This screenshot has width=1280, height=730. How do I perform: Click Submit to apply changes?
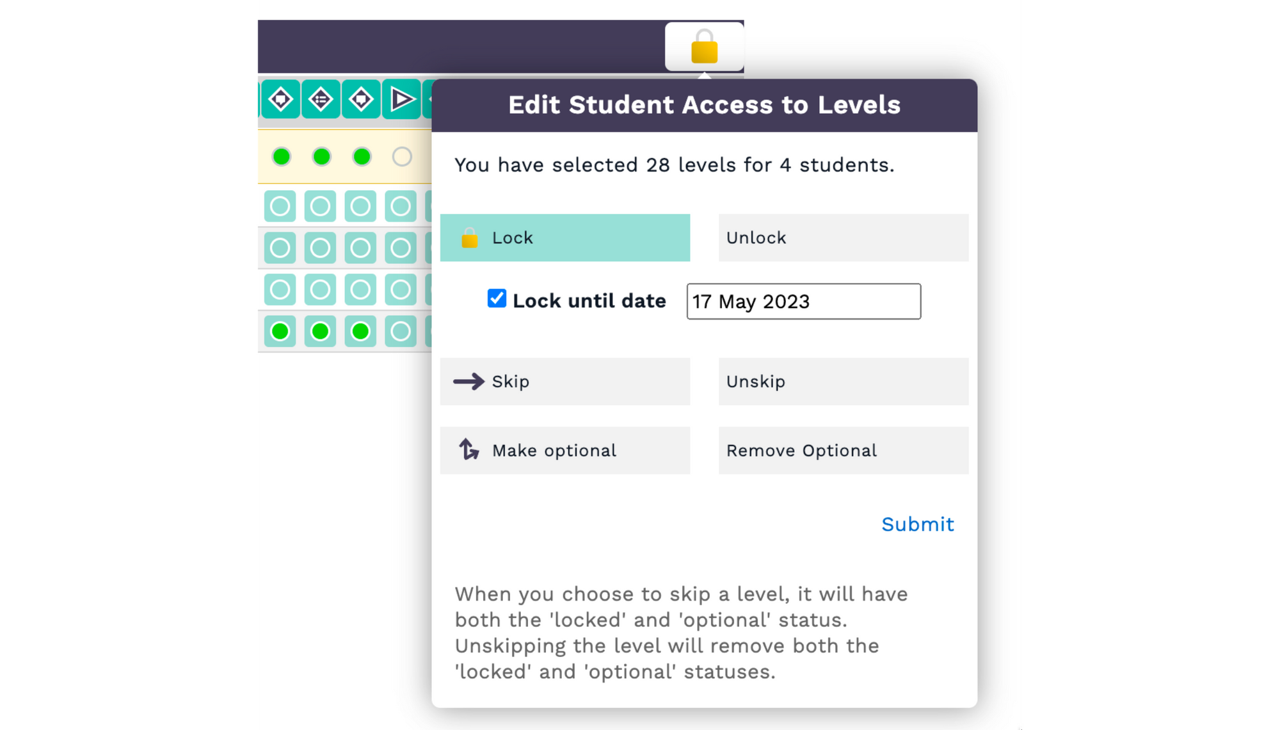tap(918, 524)
